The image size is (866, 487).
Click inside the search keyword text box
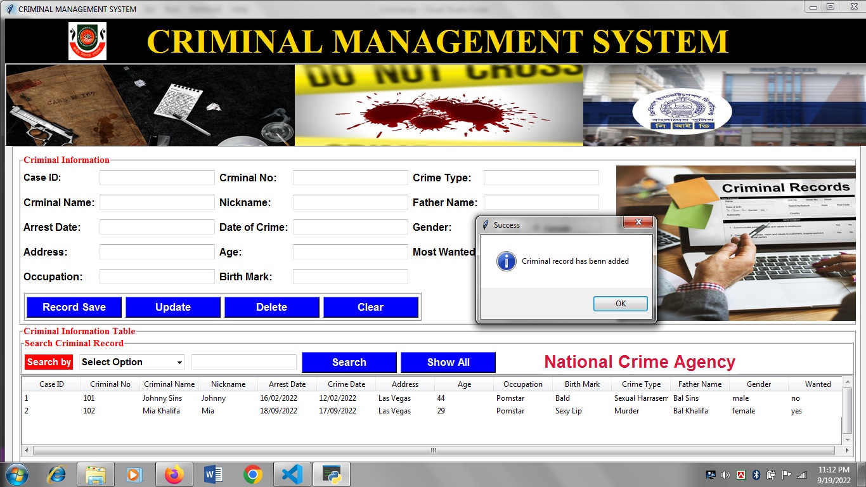point(244,361)
